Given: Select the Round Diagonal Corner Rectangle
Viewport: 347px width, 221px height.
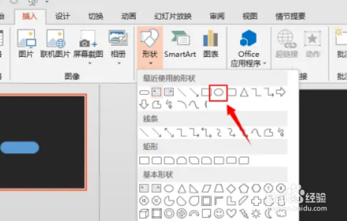Looking at the screenshot, I should click(244, 161).
